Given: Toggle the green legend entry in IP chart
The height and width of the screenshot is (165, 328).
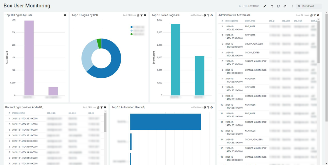Looking at the screenshot, I should coord(131,34).
